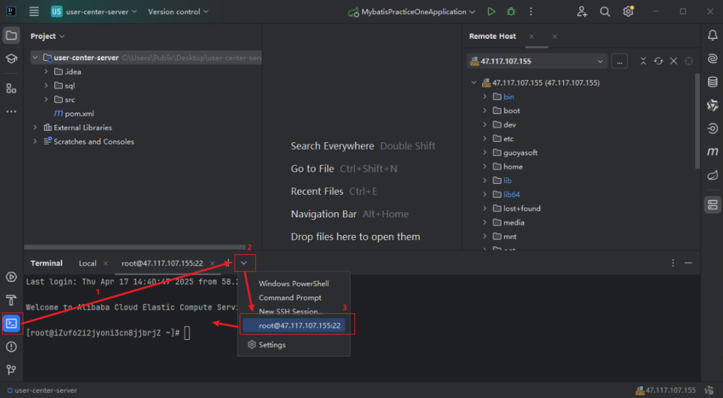
Task: Switch to the Local terminal tab
Action: (88, 263)
